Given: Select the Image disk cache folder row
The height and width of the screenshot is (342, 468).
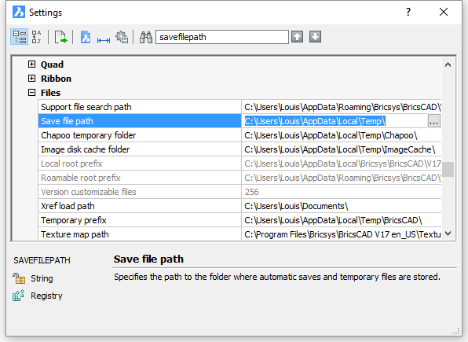Looking at the screenshot, I should (x=239, y=149).
